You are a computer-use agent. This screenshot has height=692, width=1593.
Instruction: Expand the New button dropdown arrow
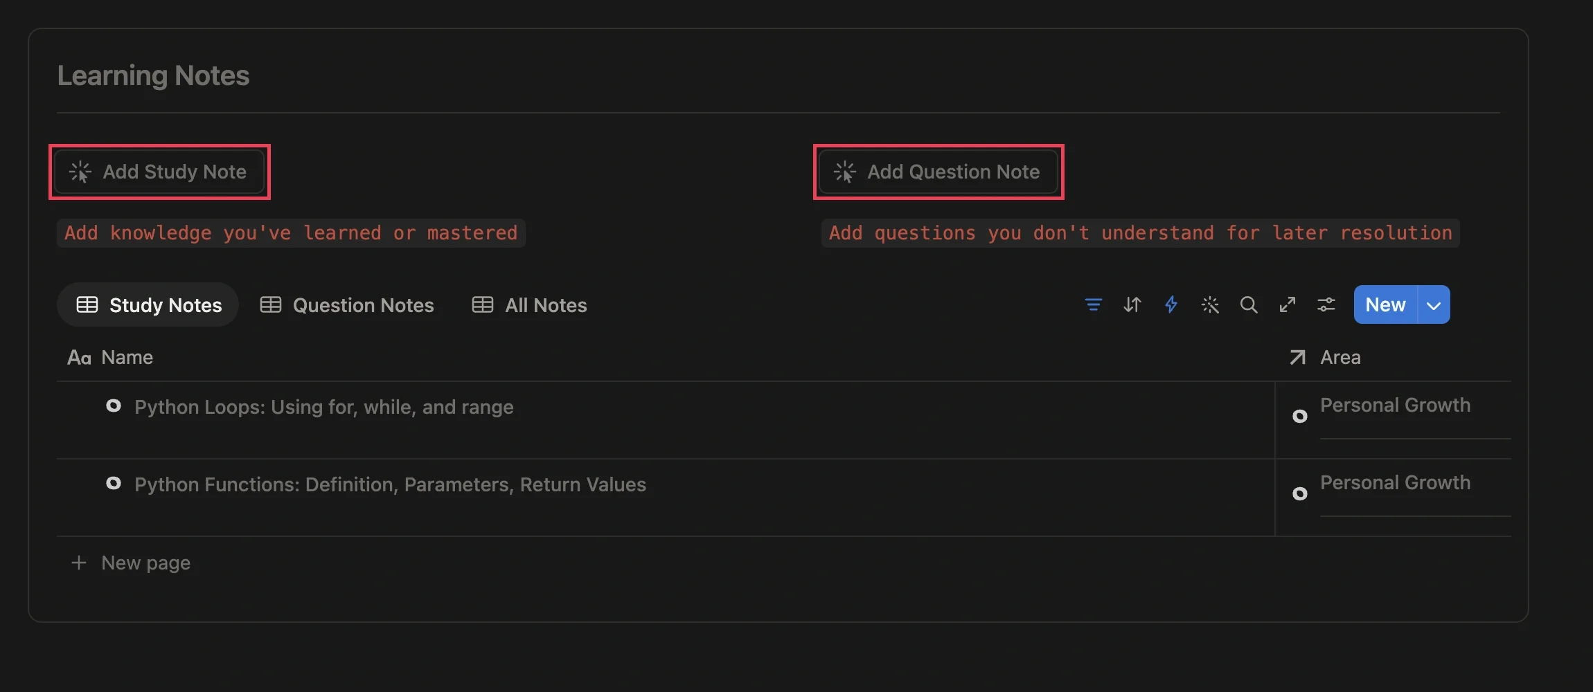[x=1434, y=304]
